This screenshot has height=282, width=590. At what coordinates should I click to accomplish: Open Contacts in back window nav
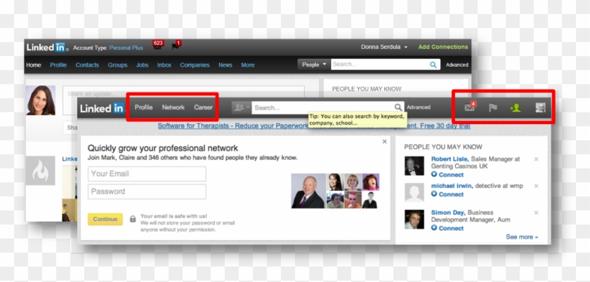[87, 65]
